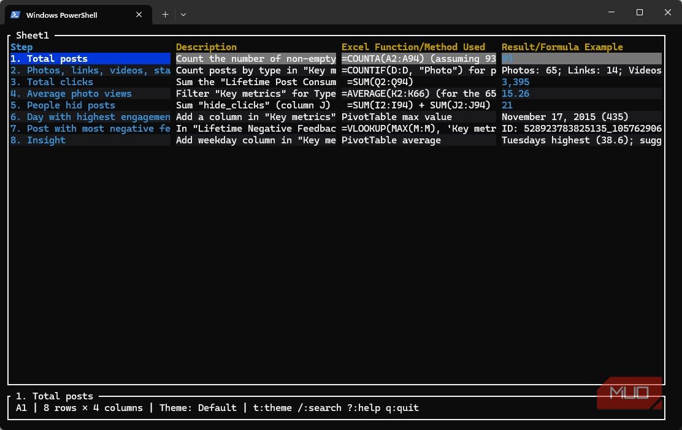The width and height of the screenshot is (682, 430).
Task: Select the '4. Average photo views' cell
Action: click(x=90, y=93)
